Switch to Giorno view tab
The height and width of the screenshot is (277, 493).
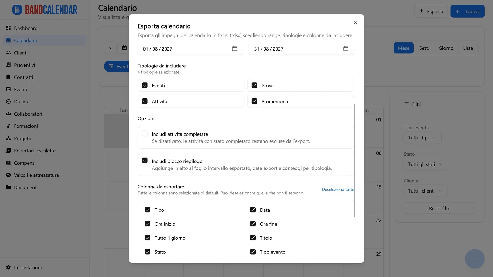coord(446,48)
